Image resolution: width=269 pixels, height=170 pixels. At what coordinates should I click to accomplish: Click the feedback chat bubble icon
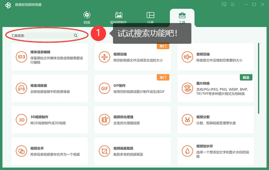click(224, 4)
